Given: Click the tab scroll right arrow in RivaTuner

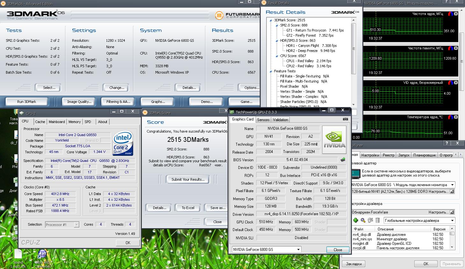Looking at the screenshot, I should coord(461,155).
